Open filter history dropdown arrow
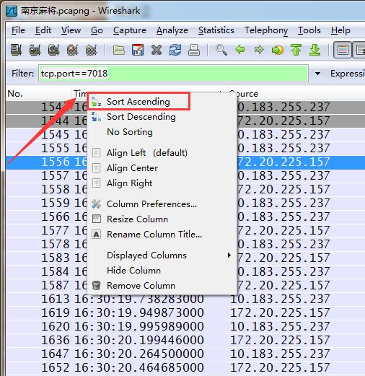365x376 pixels. (317, 73)
